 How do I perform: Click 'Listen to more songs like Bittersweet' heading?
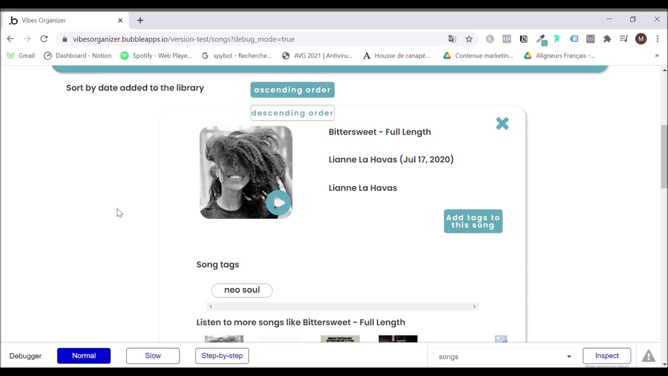tap(301, 323)
